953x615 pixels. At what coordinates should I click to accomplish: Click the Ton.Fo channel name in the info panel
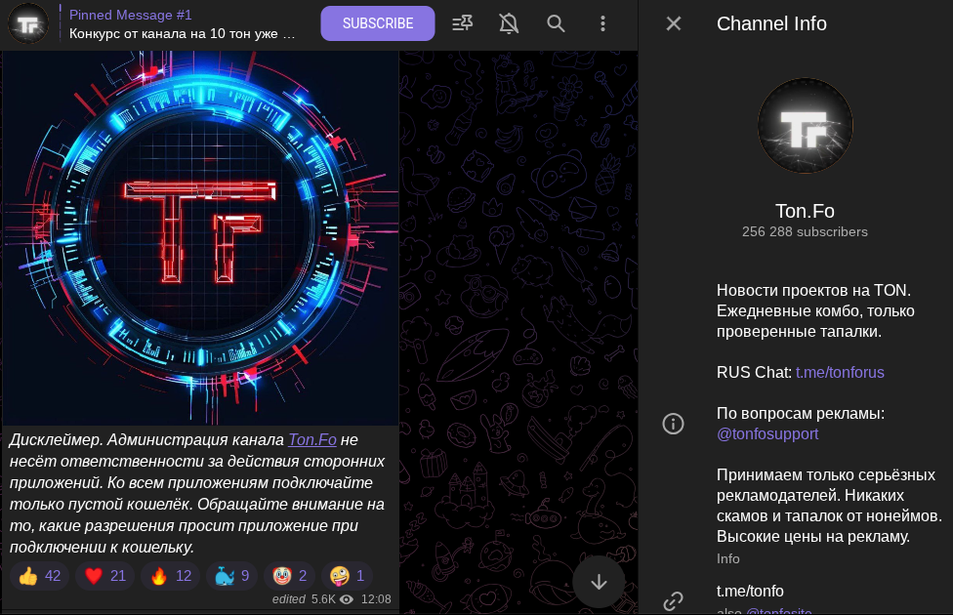pyautogui.click(x=805, y=211)
